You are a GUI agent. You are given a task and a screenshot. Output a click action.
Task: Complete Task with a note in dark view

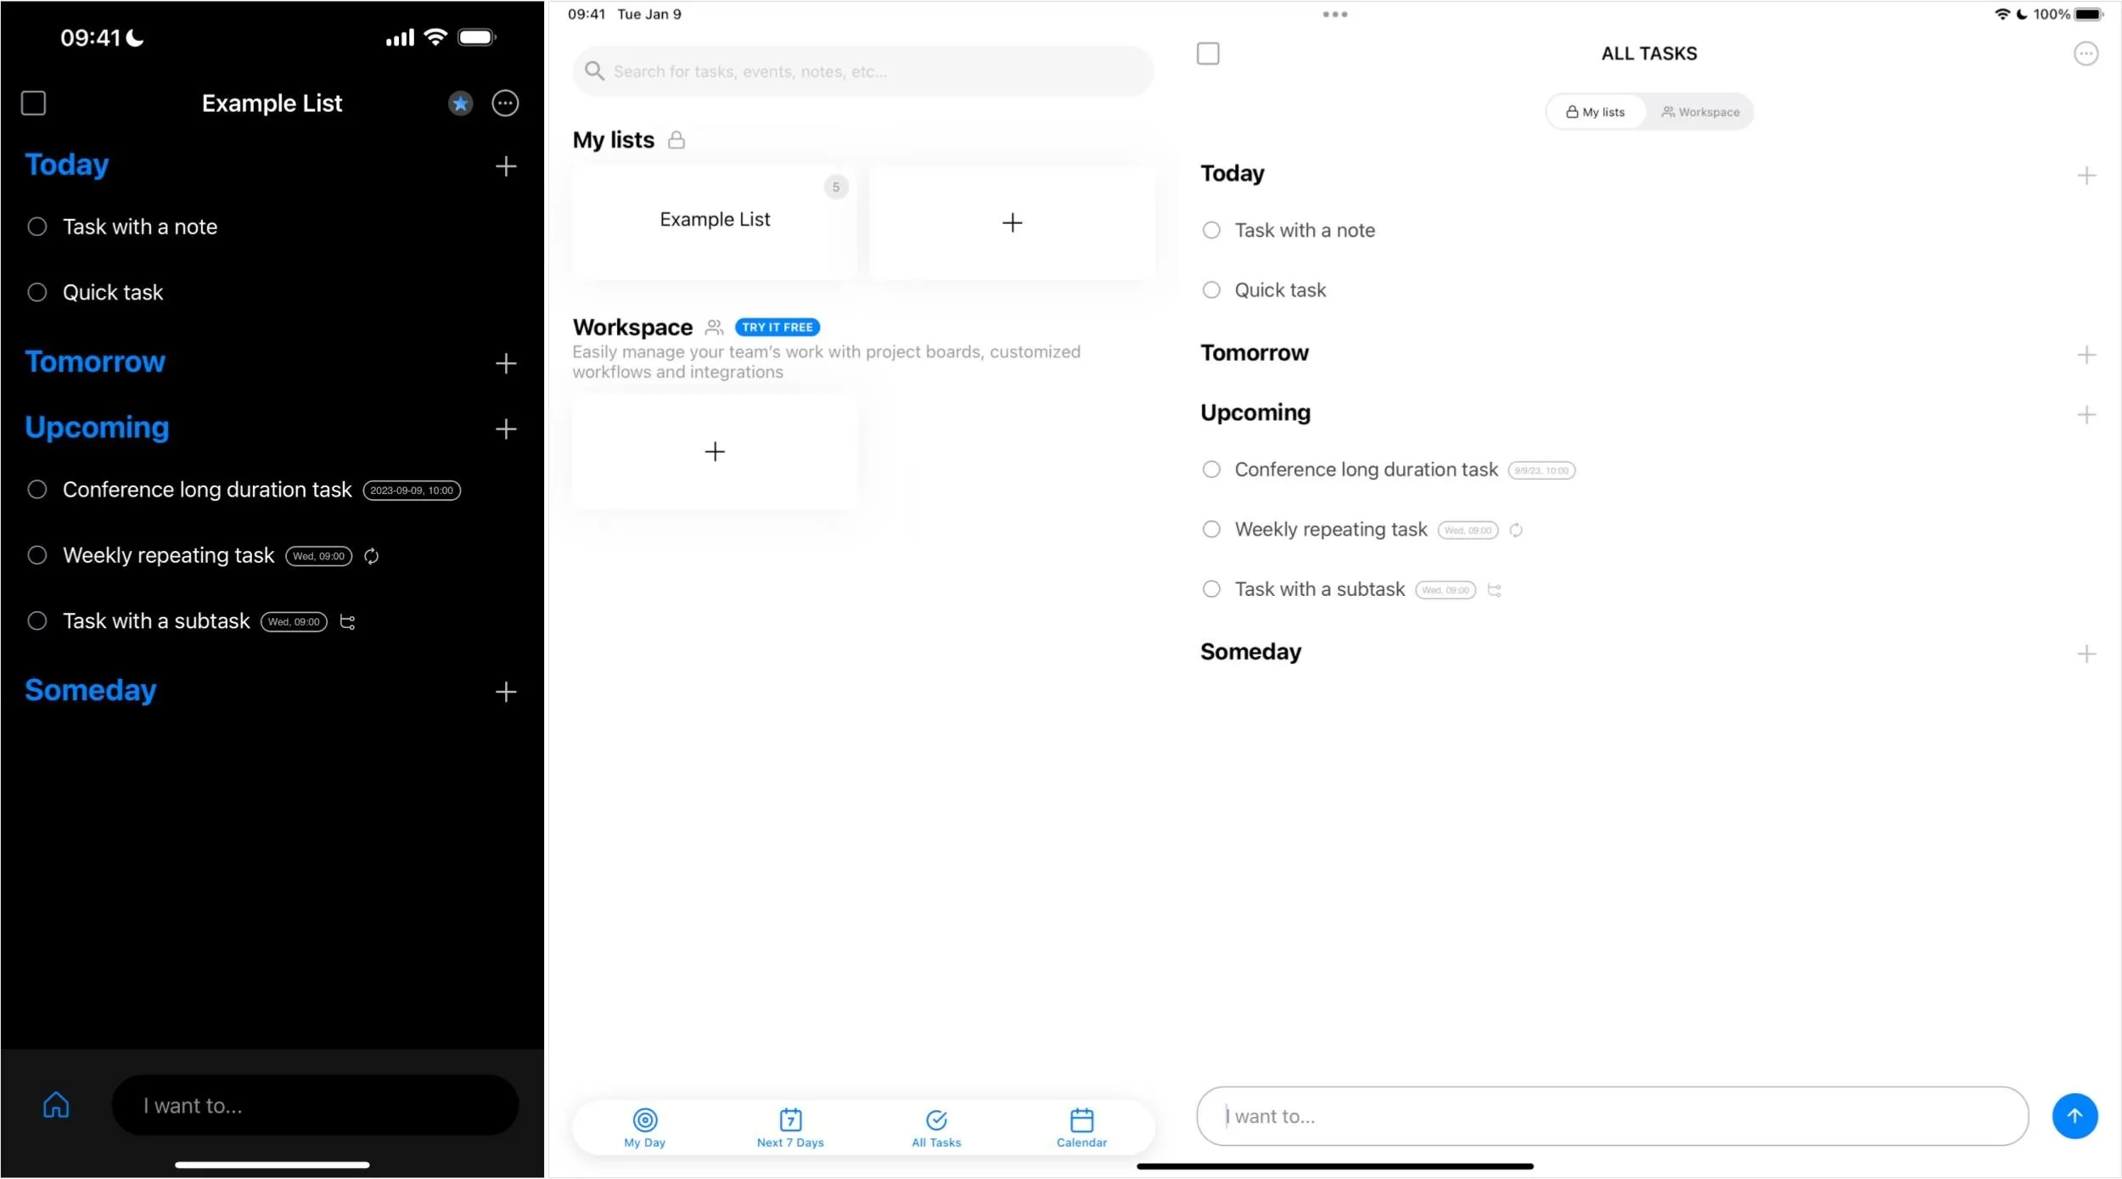click(x=36, y=227)
